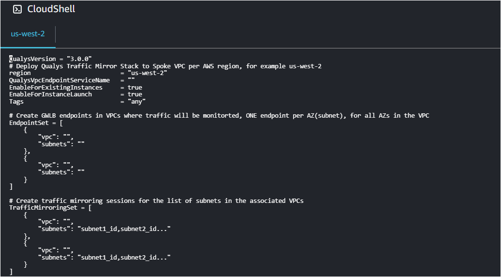Click the region value "us-west-2"
This screenshot has width=501, height=277.
click(x=147, y=73)
